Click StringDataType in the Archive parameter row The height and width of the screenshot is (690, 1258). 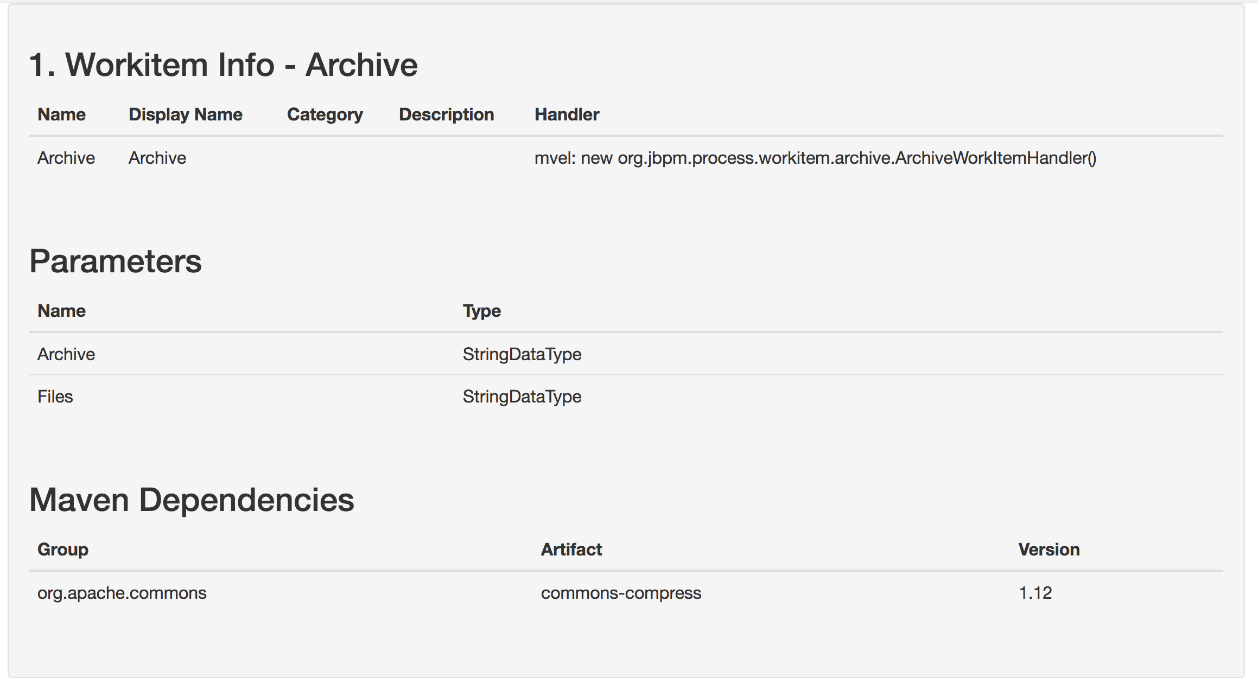[x=522, y=354]
